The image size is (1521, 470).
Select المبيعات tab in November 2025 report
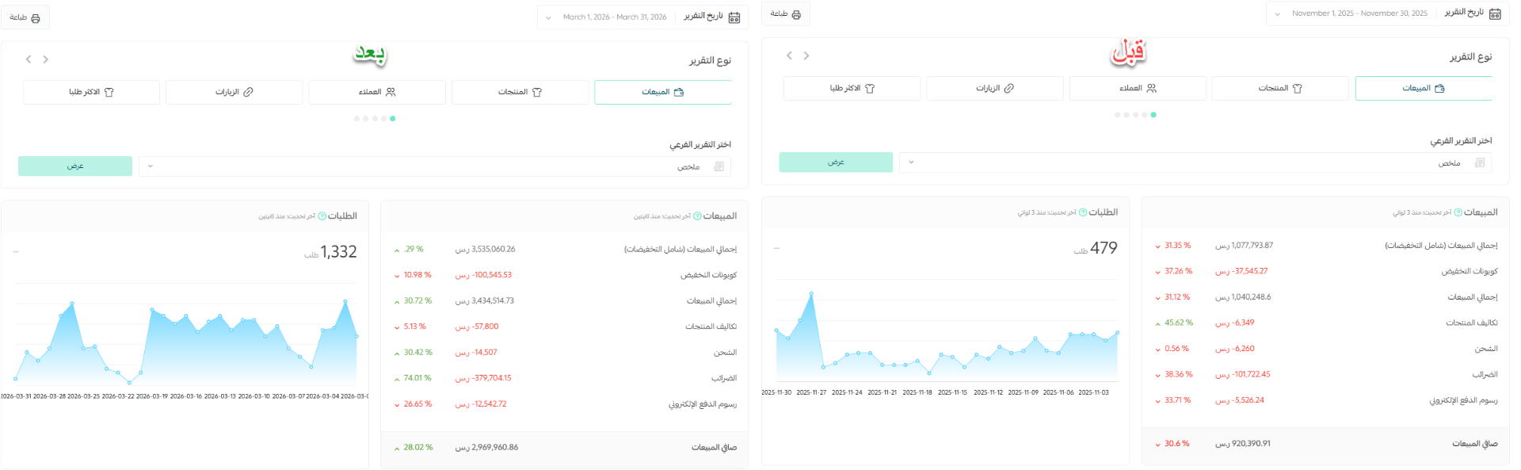point(1423,88)
